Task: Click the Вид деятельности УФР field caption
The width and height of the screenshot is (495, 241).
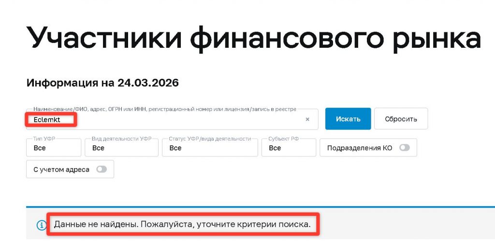Action: 121,139
